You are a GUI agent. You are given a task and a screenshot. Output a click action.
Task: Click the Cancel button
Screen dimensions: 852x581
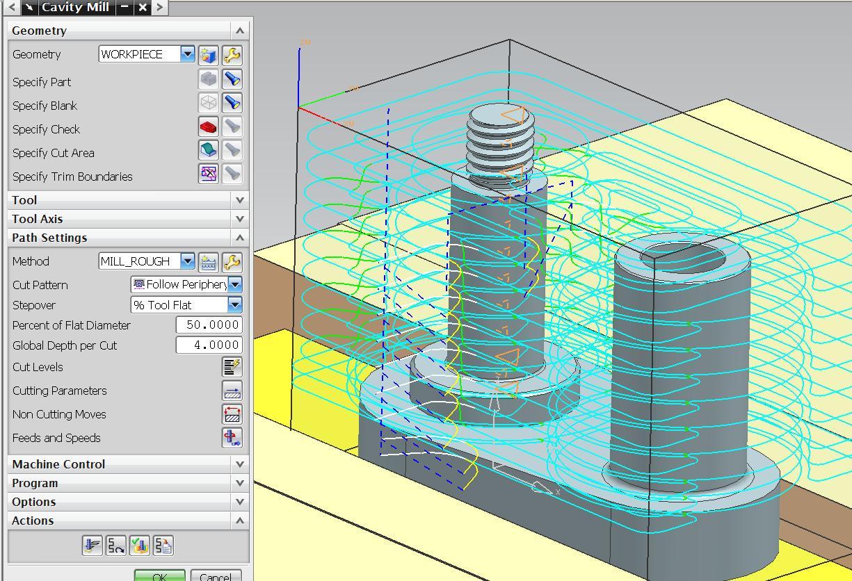coord(216,576)
